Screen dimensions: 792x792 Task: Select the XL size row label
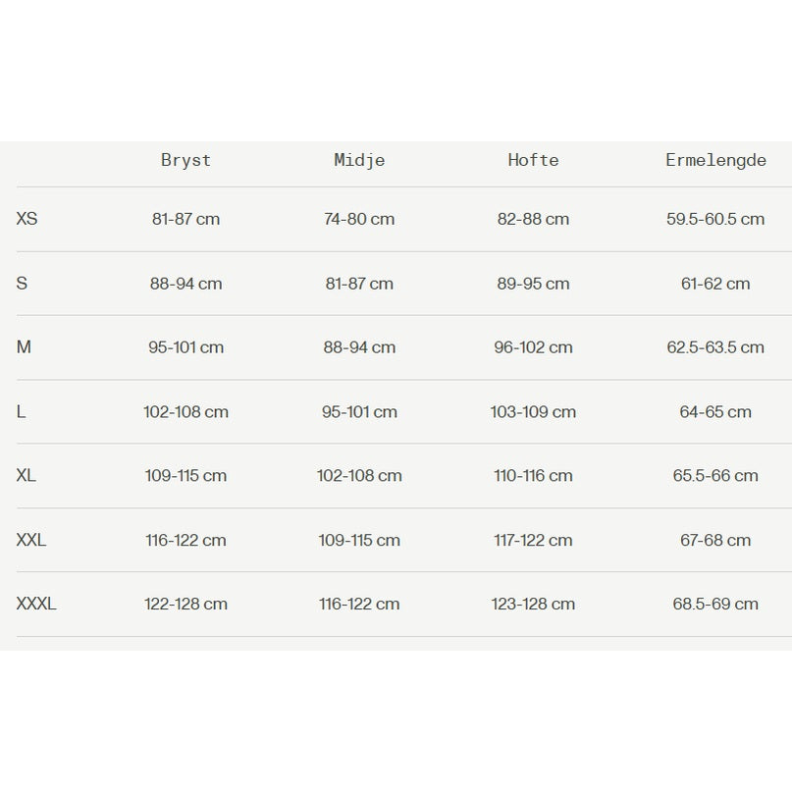coord(26,476)
